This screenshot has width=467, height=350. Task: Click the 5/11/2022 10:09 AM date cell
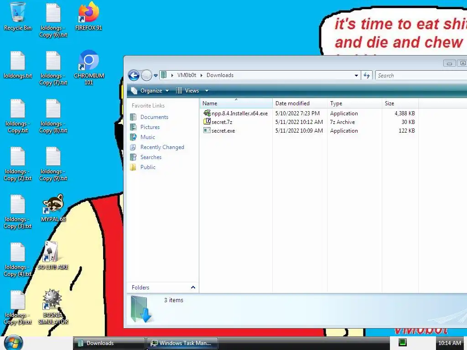tap(299, 131)
